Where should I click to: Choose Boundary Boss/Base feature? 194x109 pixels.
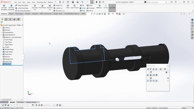click(x=23, y=11)
